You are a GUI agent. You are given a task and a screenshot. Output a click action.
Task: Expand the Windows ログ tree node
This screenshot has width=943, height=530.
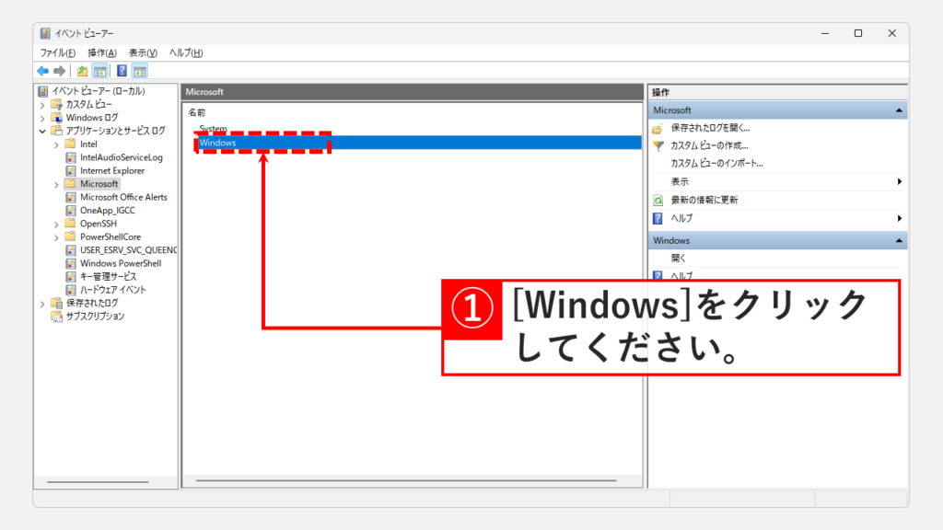pos(42,118)
